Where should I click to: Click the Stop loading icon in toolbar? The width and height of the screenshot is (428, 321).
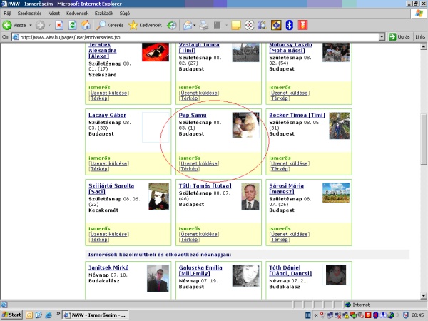(58, 25)
